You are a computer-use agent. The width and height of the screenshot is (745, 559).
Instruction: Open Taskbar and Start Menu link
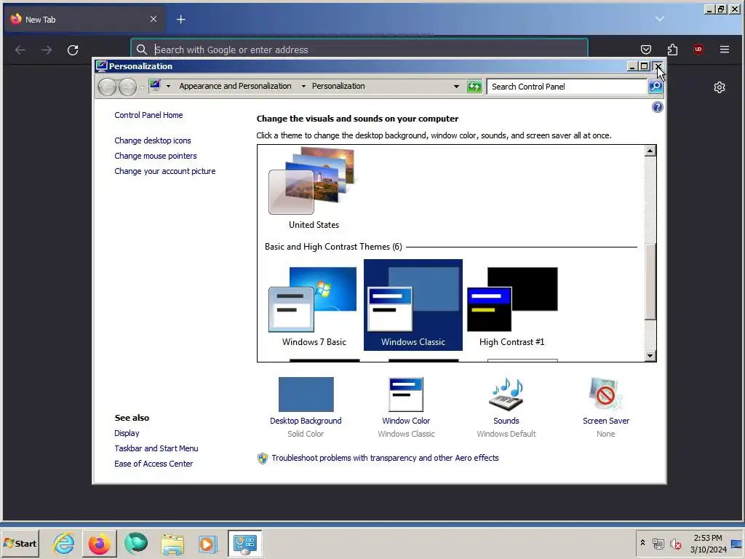click(156, 448)
